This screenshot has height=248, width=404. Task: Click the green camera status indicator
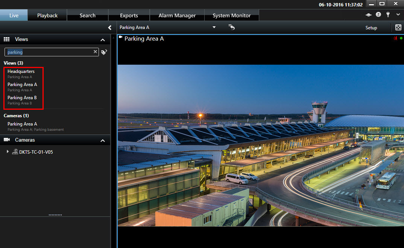tap(401, 38)
